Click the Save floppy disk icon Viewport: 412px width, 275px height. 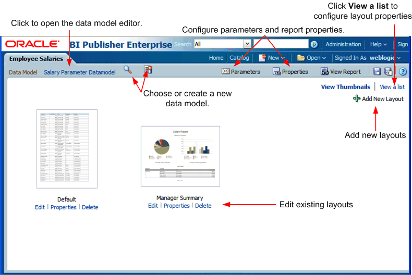pos(377,71)
